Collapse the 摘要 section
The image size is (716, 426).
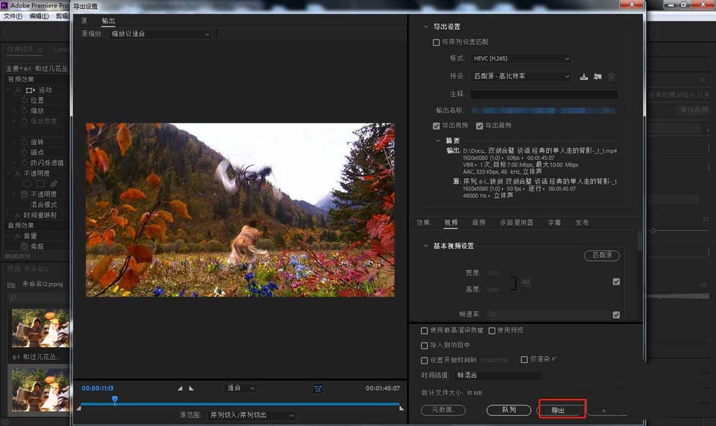tap(439, 140)
